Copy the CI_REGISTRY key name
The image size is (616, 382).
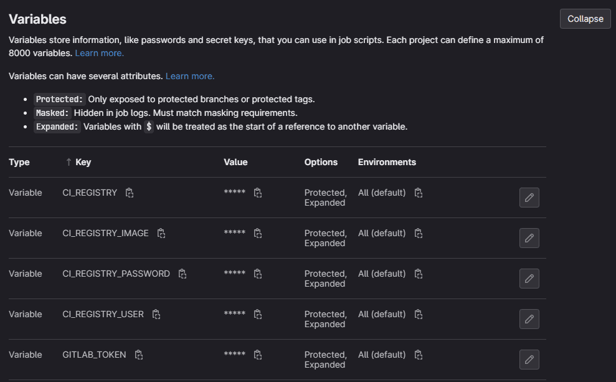coord(130,193)
